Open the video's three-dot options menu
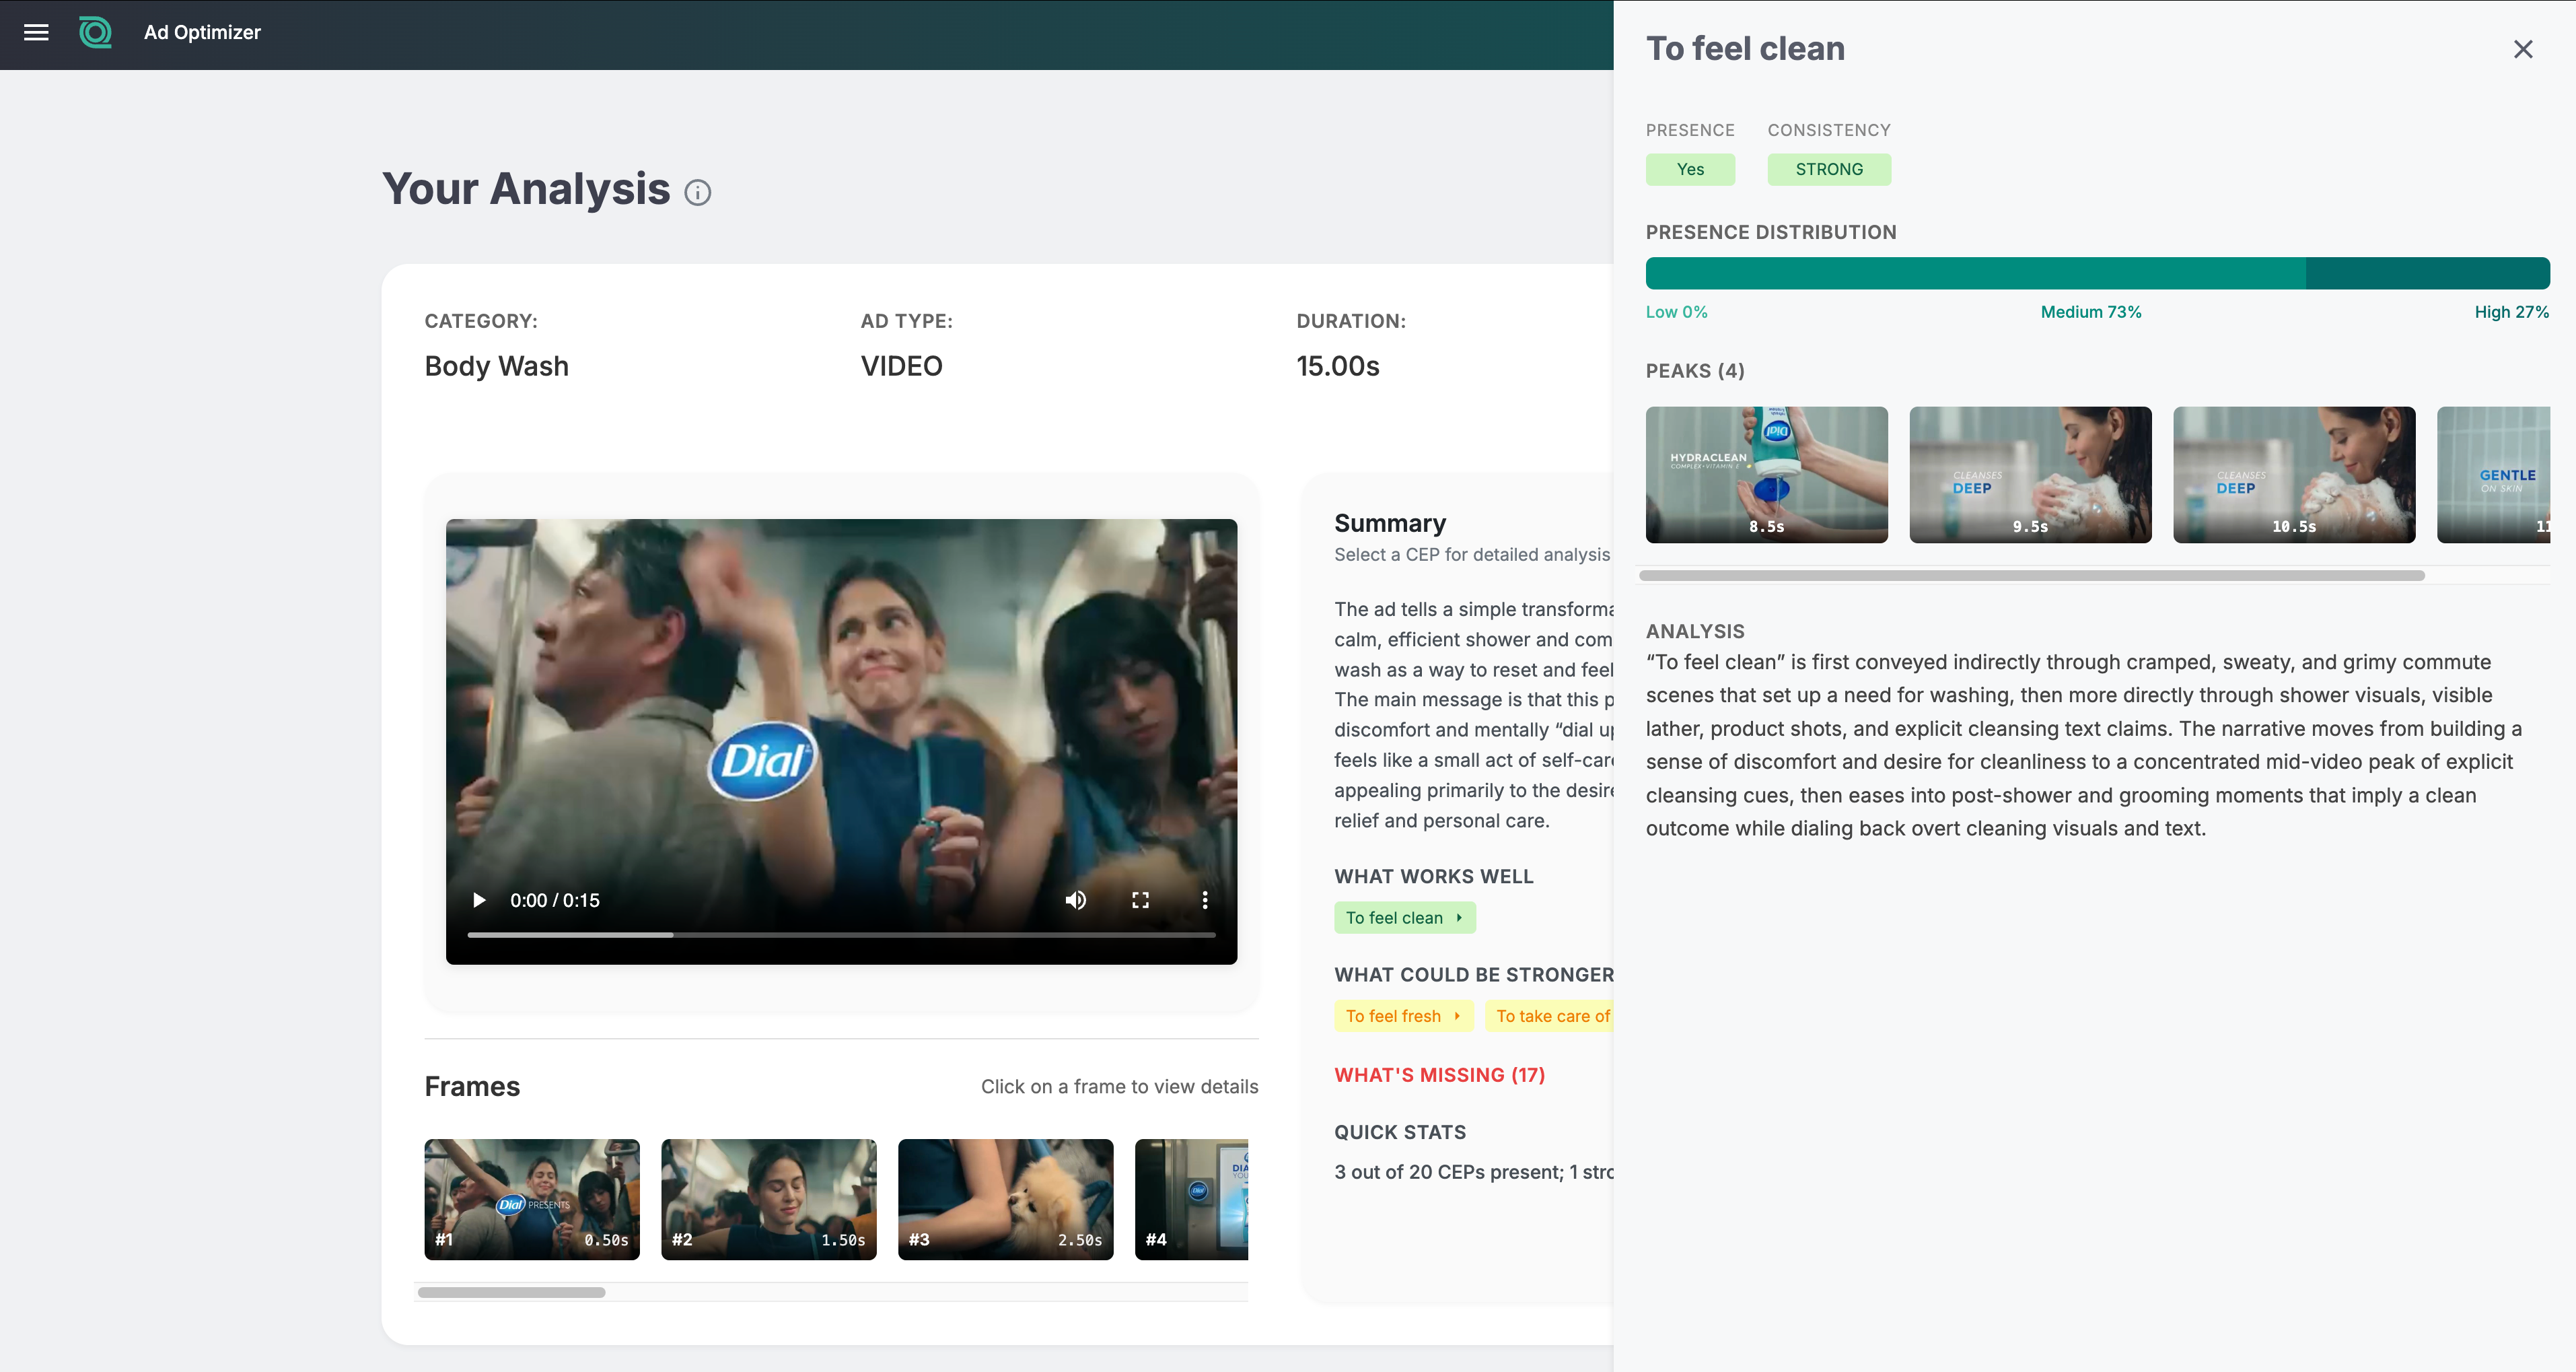The image size is (2576, 1372). [1204, 899]
